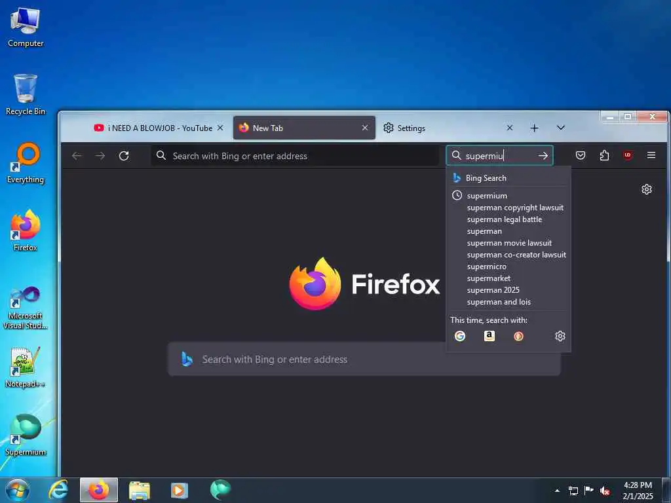This screenshot has height=503, width=671.
Task: Expand the list all tabs chevron
Action: click(561, 128)
